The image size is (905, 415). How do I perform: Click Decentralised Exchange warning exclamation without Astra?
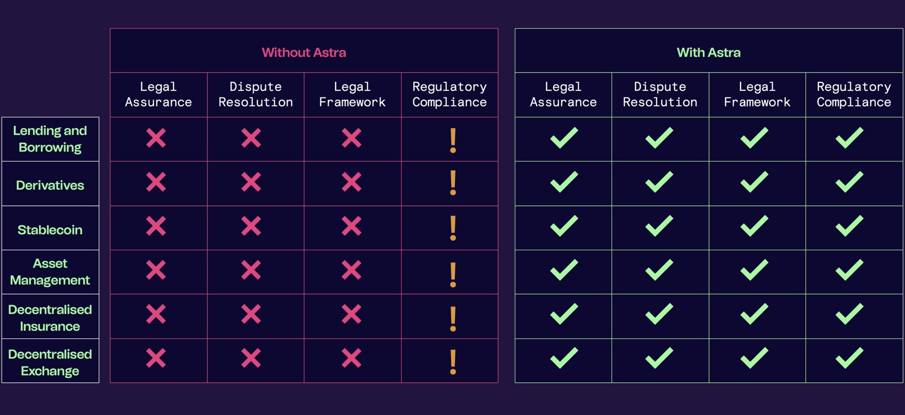pos(453,362)
